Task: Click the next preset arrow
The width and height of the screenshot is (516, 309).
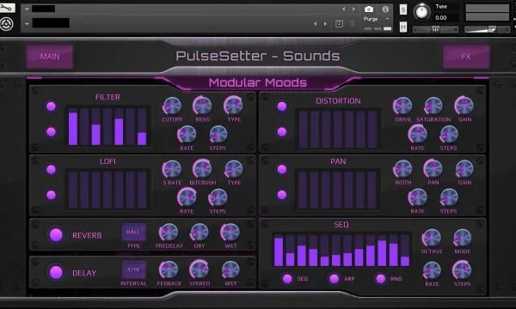Action: point(325,24)
